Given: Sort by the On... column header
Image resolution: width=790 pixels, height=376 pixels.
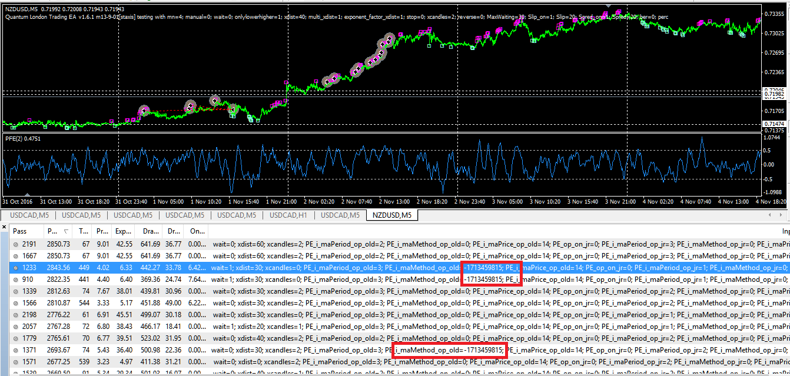Looking at the screenshot, I should 196,231.
